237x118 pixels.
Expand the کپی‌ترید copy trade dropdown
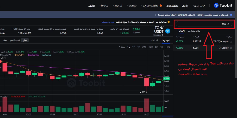[117, 5]
